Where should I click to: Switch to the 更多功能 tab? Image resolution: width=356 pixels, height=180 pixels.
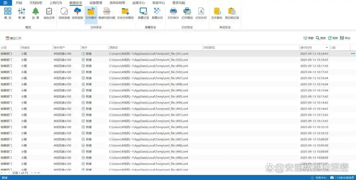(x=179, y=3)
